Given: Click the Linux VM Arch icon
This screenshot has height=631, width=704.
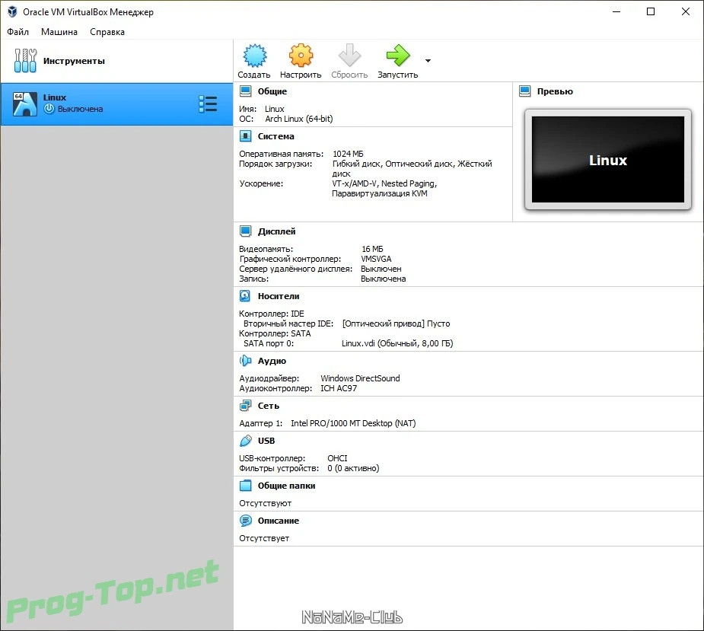Looking at the screenshot, I should [x=25, y=104].
